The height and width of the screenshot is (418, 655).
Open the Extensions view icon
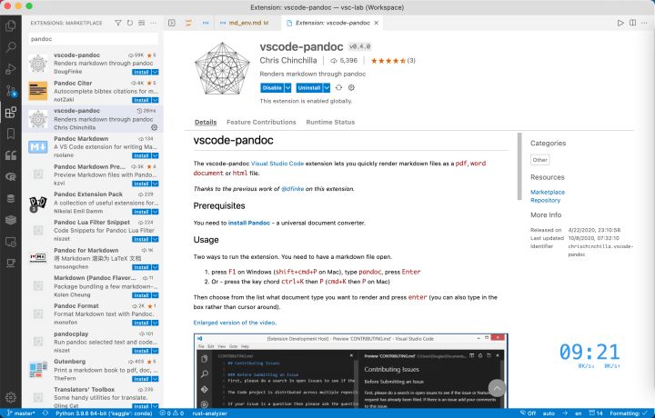pos(10,112)
